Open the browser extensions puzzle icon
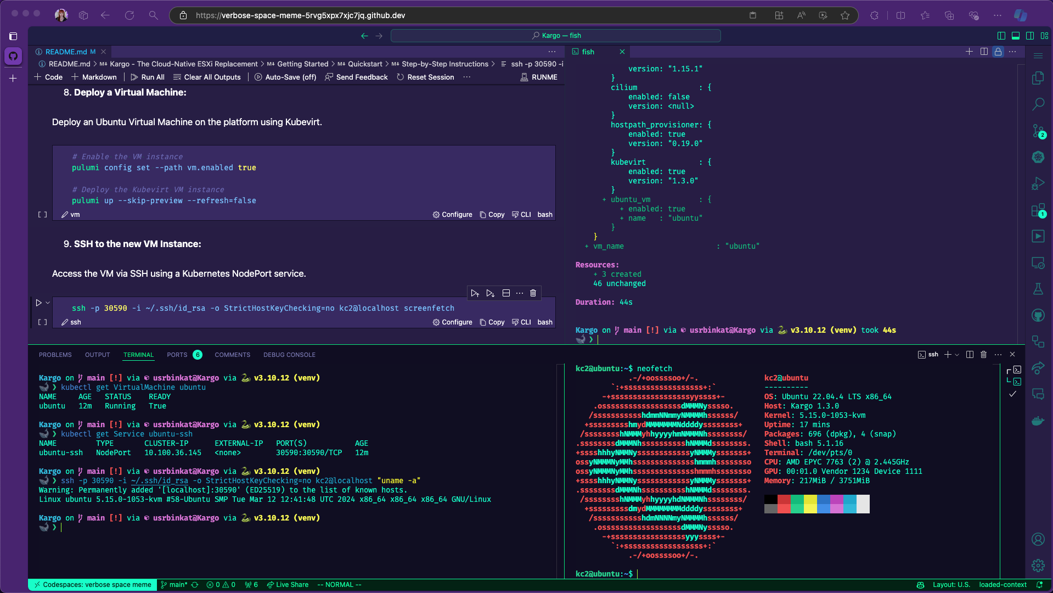The width and height of the screenshot is (1053, 593). [x=874, y=15]
